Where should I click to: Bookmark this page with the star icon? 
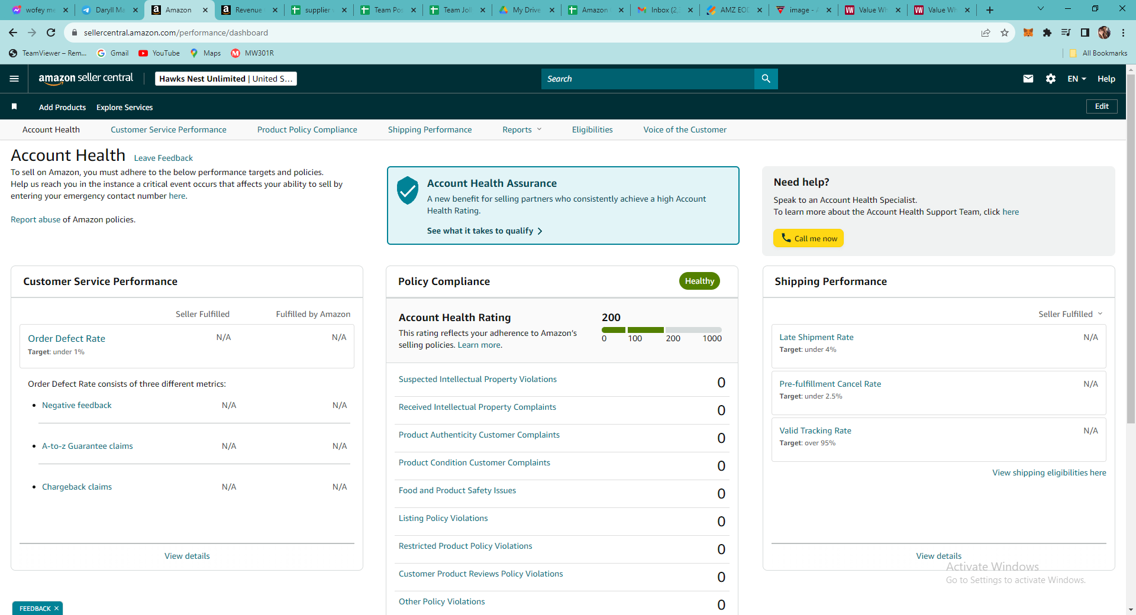tap(1005, 33)
